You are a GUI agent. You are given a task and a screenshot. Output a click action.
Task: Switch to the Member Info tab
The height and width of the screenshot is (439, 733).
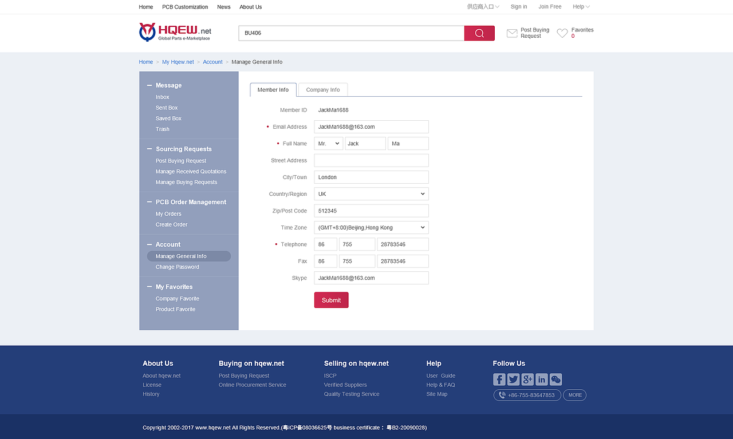pos(273,90)
